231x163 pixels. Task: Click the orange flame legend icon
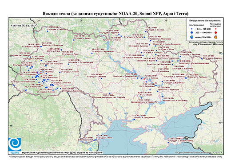click(216, 37)
